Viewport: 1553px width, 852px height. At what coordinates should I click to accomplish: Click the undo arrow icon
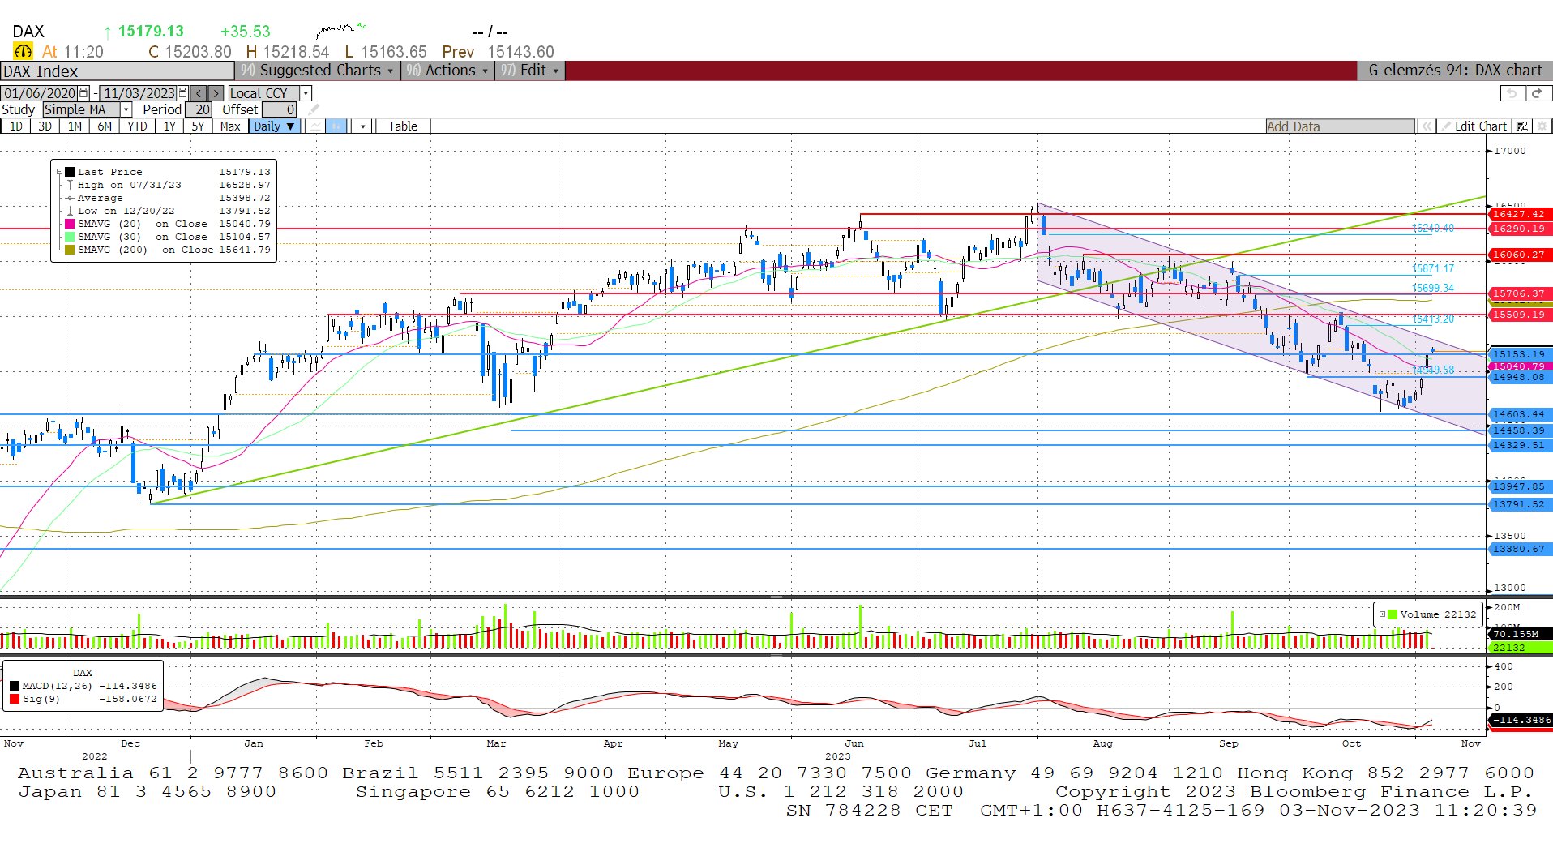(x=1512, y=93)
